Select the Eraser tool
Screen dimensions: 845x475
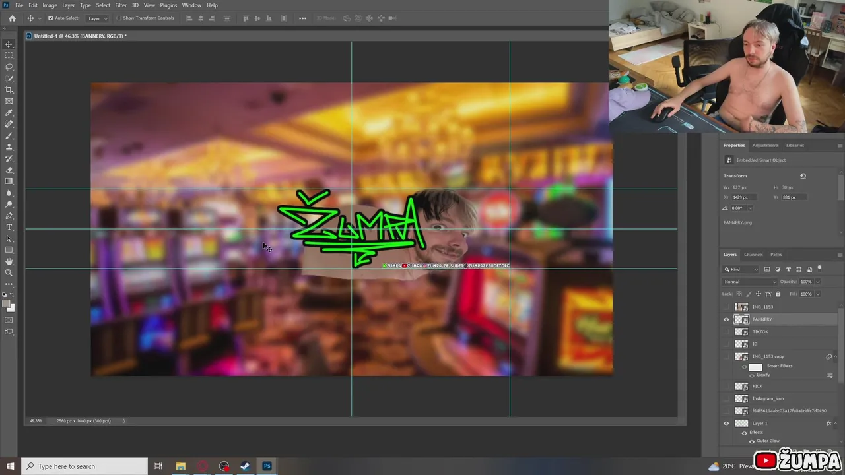[9, 170]
